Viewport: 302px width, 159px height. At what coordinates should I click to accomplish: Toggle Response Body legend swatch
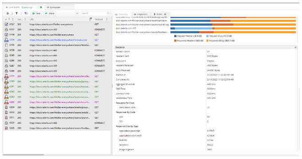pos(208,41)
